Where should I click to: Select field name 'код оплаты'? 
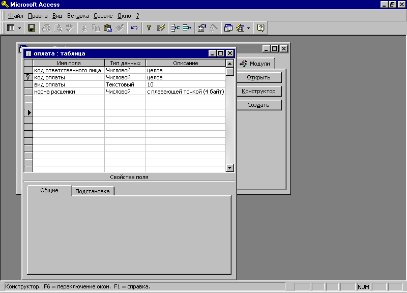coord(69,77)
